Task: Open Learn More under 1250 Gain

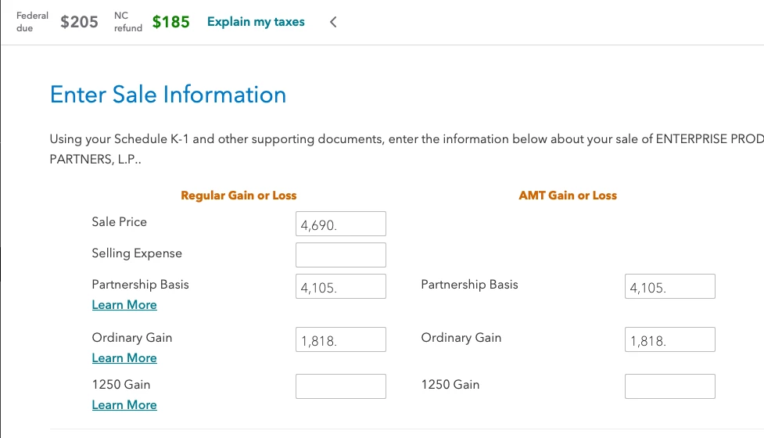Action: click(124, 405)
